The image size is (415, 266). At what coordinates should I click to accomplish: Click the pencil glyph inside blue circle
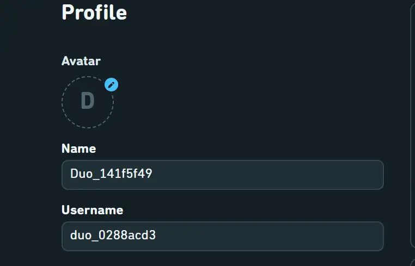(112, 85)
